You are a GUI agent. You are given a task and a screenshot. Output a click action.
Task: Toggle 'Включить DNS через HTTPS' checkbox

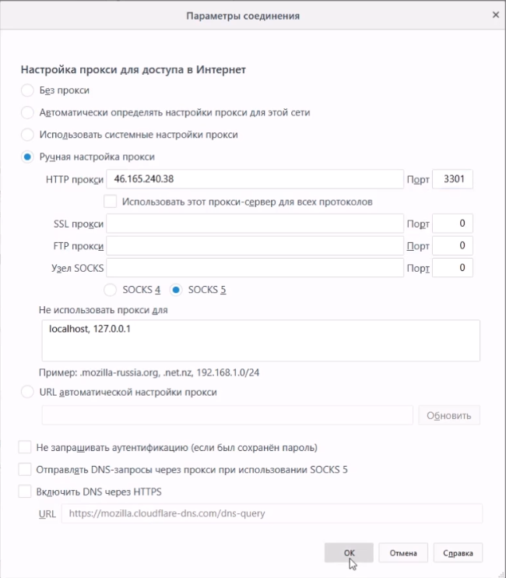(25, 492)
